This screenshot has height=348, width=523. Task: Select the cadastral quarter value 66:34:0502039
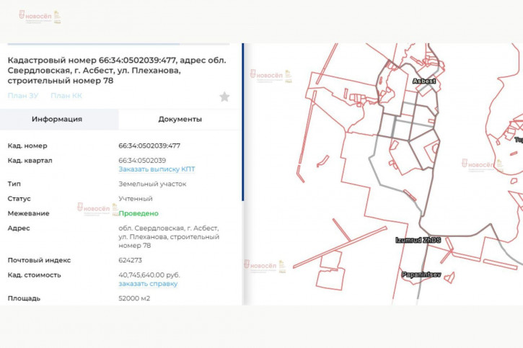(x=142, y=161)
